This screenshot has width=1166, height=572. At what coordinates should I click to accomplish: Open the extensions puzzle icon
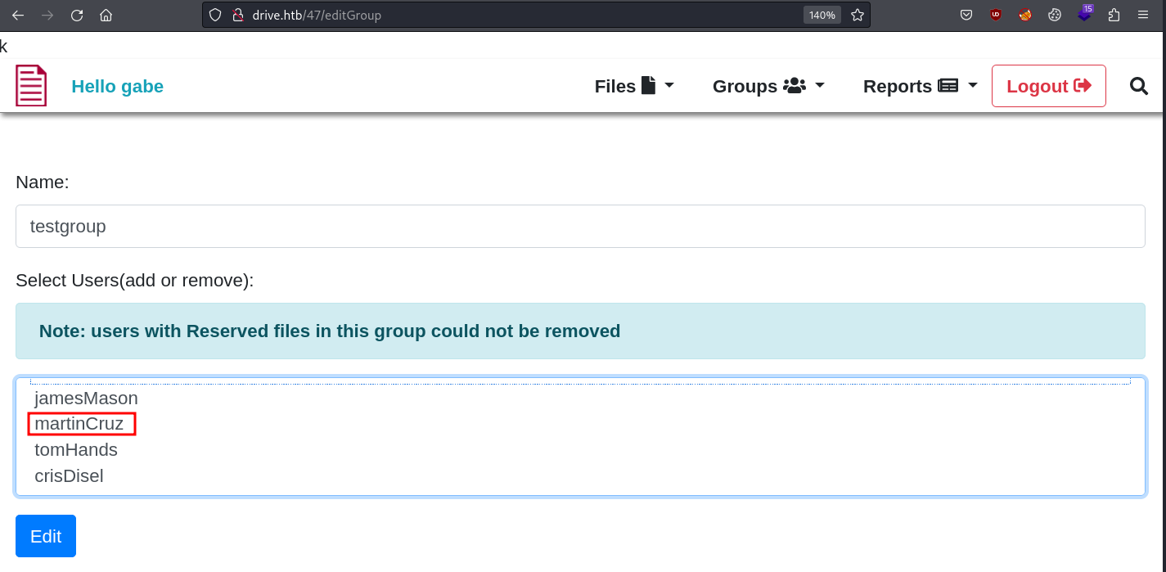(1114, 15)
